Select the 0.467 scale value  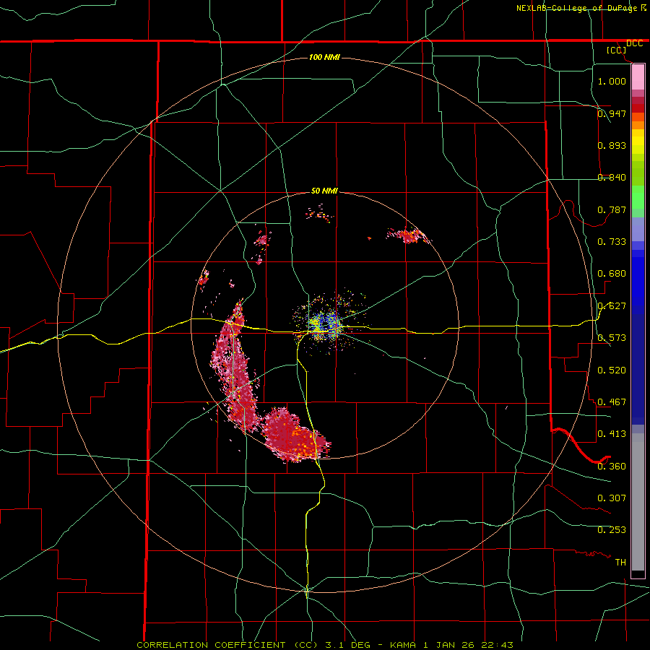[x=612, y=402]
